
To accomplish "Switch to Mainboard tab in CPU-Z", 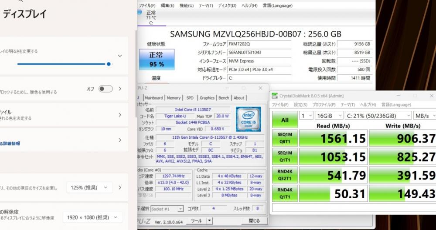I will [154, 98].
